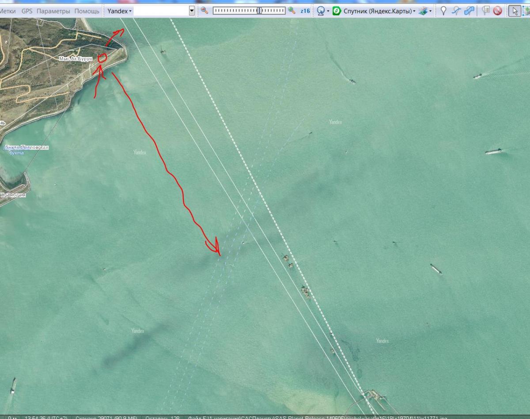Screen dimensions: 530x419
Task: Expand the globe source dropdown arrow
Action: (x=328, y=11)
